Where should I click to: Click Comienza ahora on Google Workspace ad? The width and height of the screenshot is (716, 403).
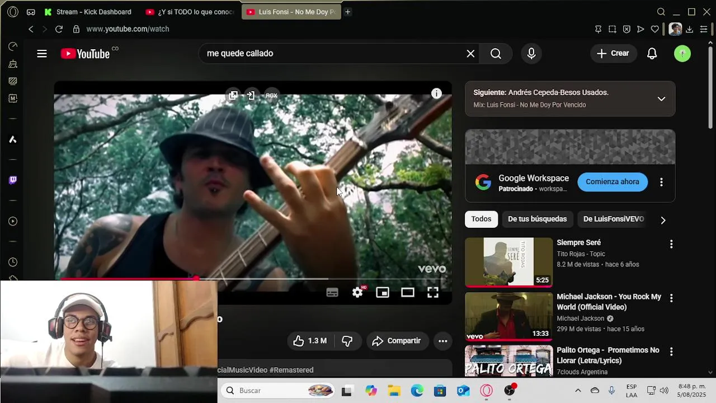click(613, 182)
